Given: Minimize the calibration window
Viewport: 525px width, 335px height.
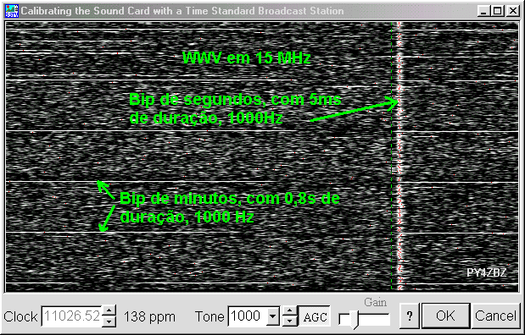Looking at the screenshot, I should point(483,11).
